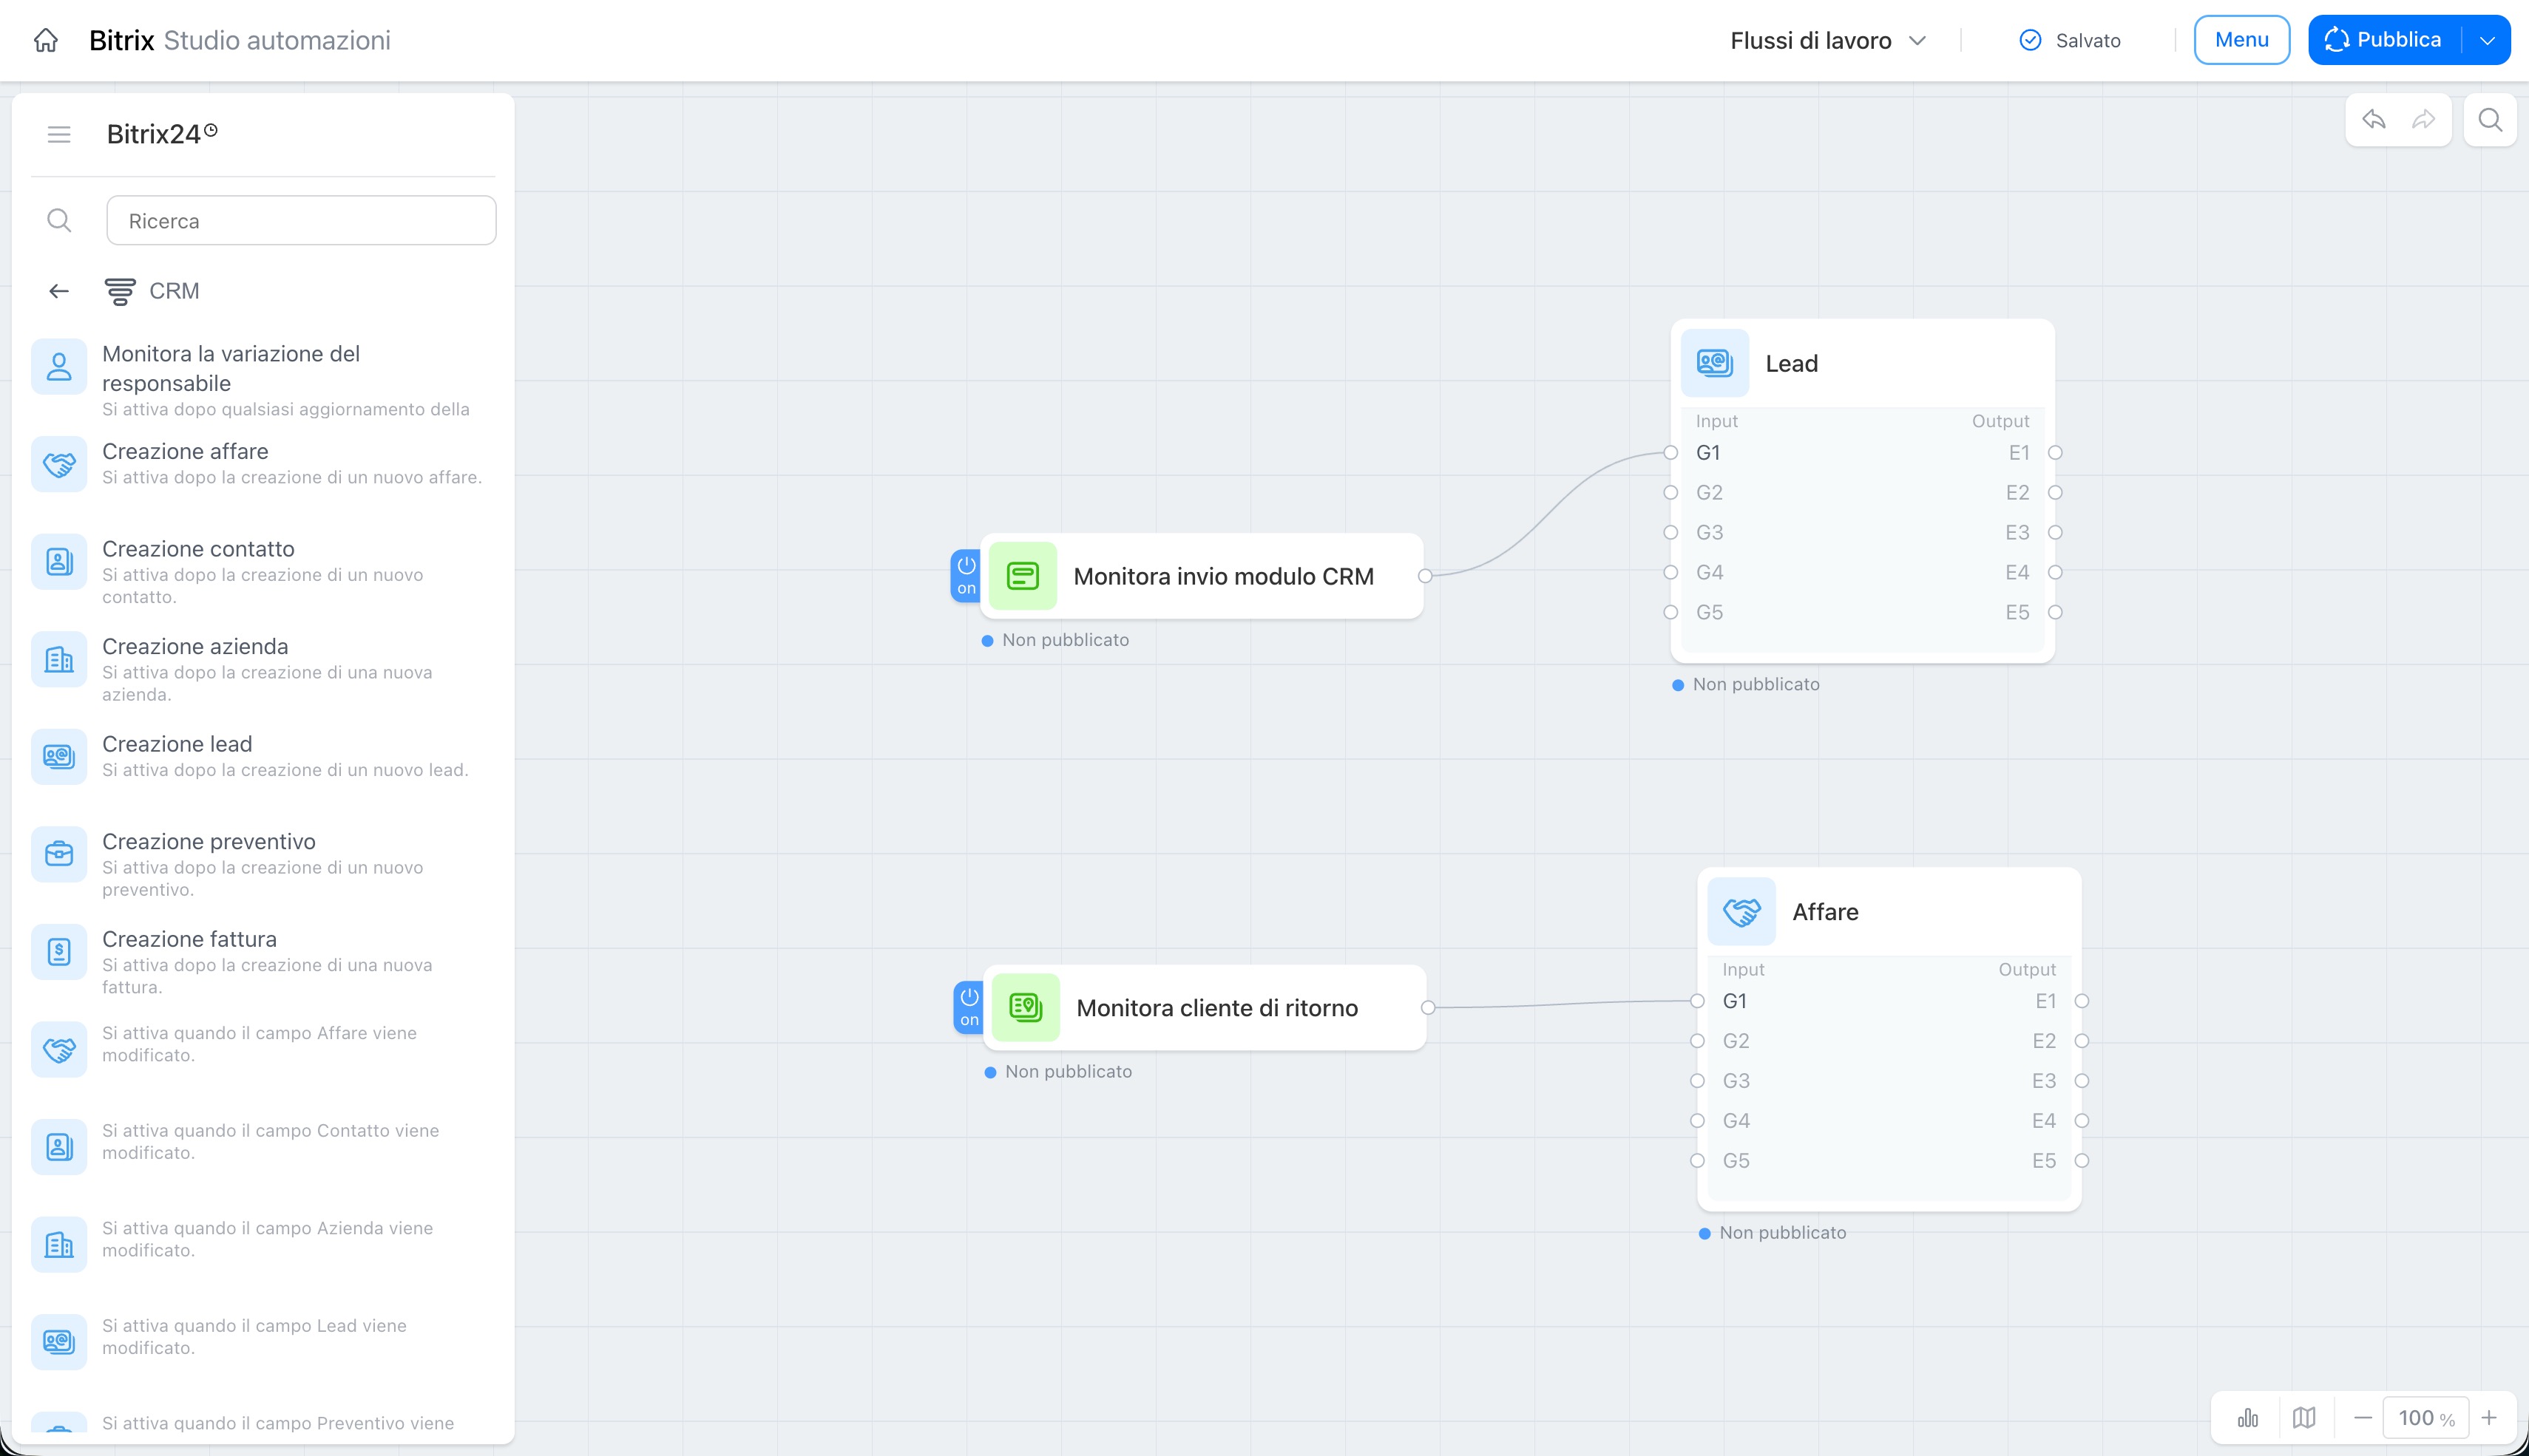Select Creazione affare trigger

[x=264, y=464]
